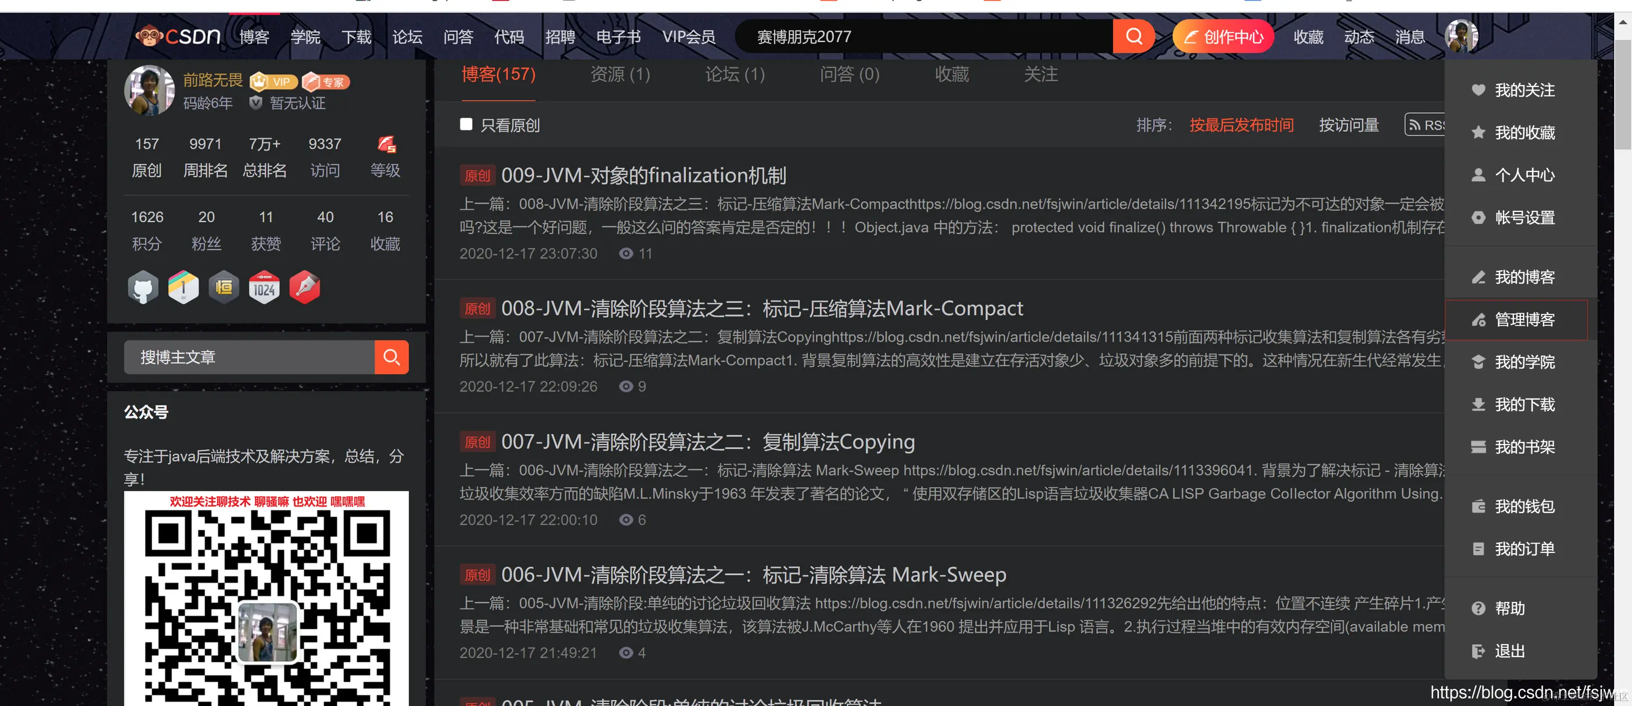The image size is (1632, 706).
Task: Open 电子书 in the top navigation
Action: 618,36
